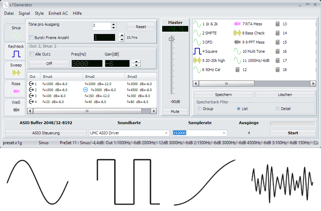Select the Detail filter radio button

(277, 109)
